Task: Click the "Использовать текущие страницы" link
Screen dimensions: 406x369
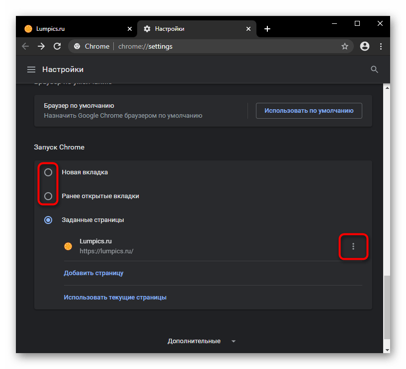Action: [x=115, y=297]
